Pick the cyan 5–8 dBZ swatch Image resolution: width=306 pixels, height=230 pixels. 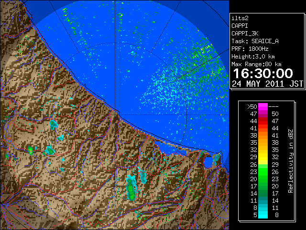point(263,215)
